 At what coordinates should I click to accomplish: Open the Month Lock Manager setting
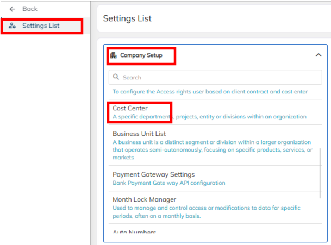tap(144, 199)
